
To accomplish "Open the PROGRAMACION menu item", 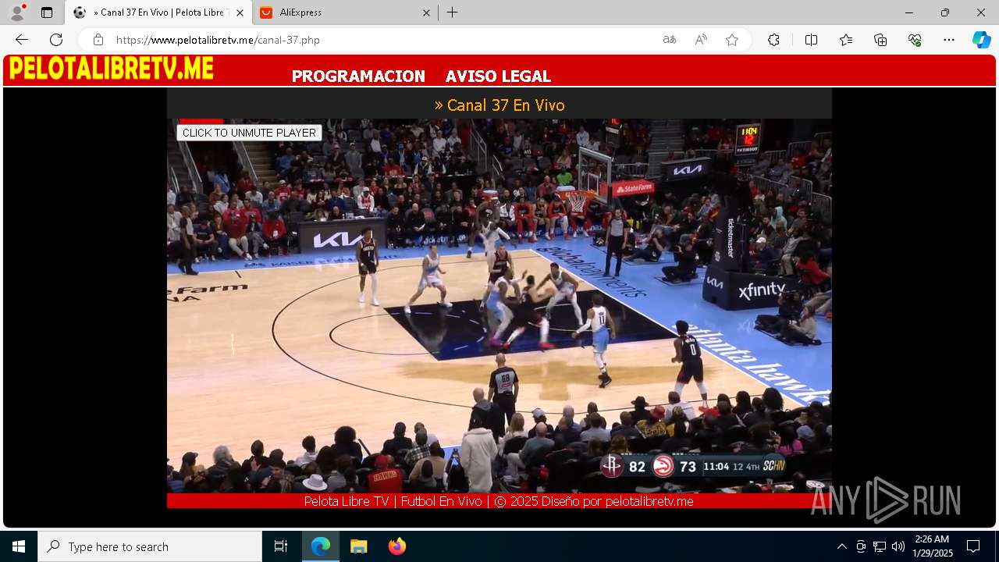I will (358, 76).
